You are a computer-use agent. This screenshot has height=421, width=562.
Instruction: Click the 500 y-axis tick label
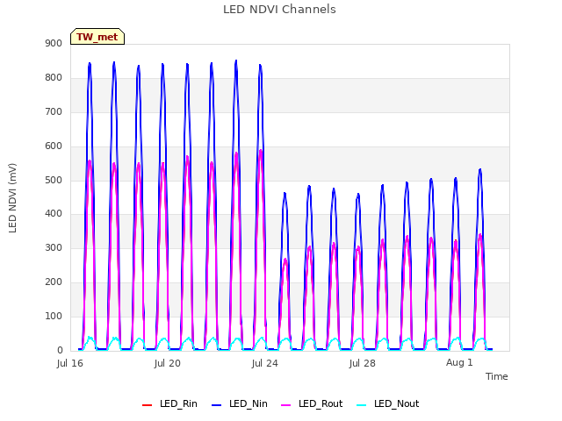coord(54,181)
